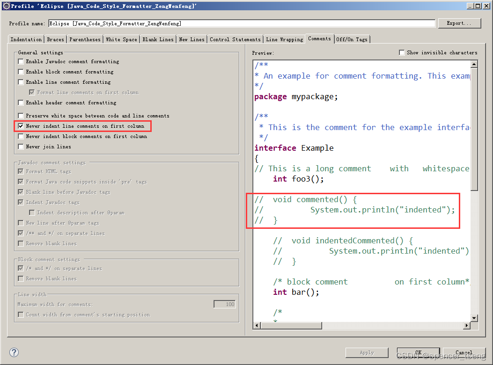Disable Indent Javadoc tags
493x365 pixels.
[21, 202]
